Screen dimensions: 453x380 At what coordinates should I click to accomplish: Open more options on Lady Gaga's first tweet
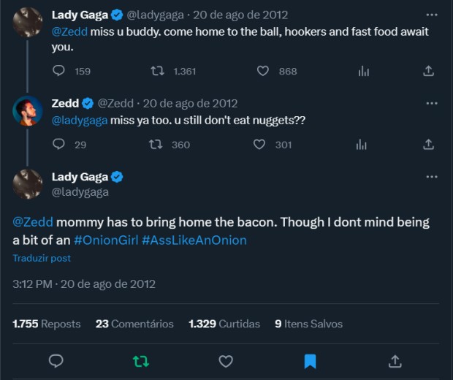(432, 15)
